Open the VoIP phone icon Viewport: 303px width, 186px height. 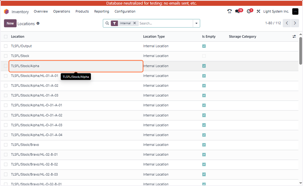(x=230, y=11)
